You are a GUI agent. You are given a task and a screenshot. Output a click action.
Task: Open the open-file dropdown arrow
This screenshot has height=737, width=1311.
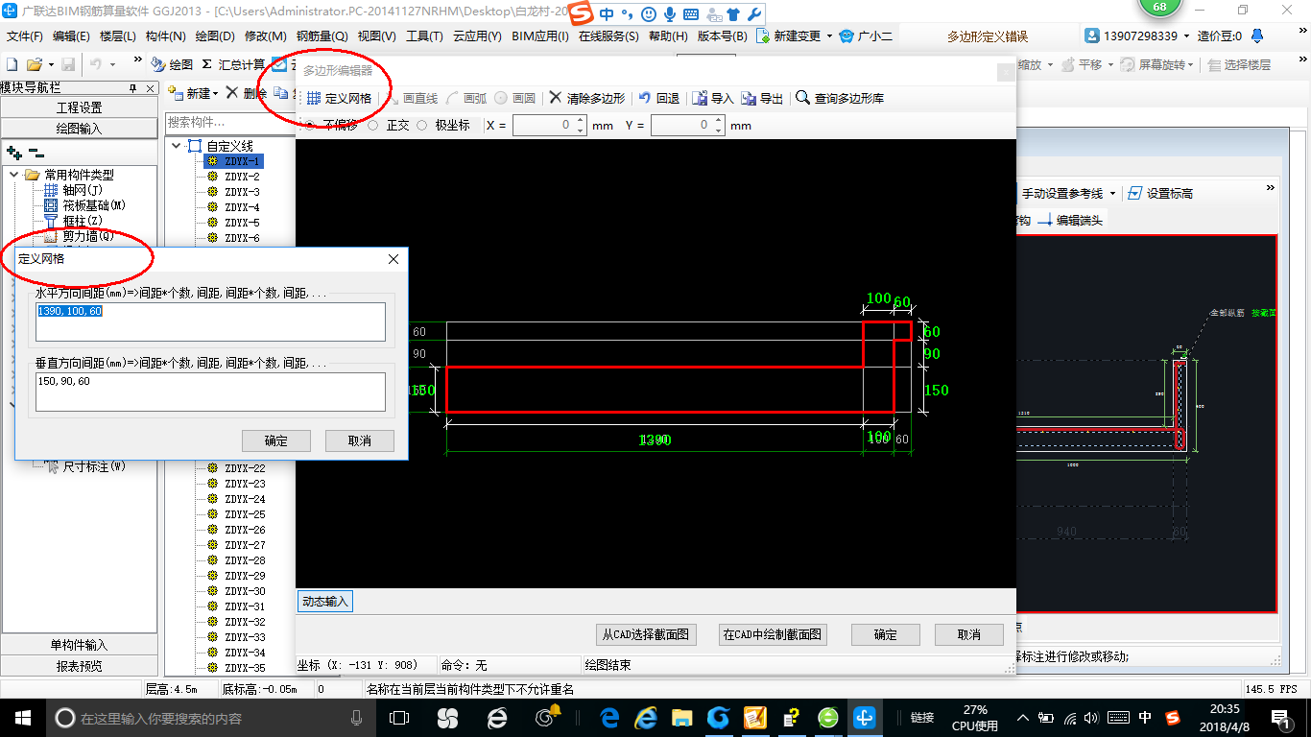[49, 64]
